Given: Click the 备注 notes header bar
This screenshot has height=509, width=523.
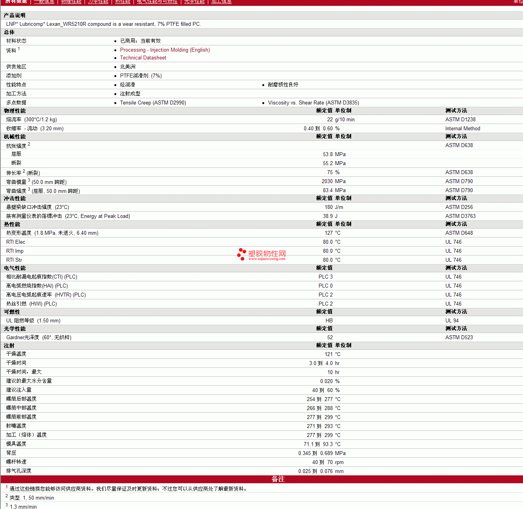Looking at the screenshot, I should coord(262,479).
